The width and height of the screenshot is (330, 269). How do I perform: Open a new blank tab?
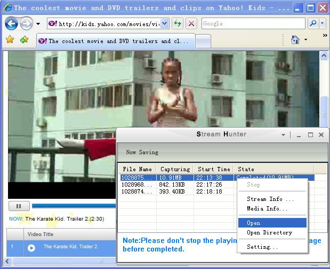(203, 41)
